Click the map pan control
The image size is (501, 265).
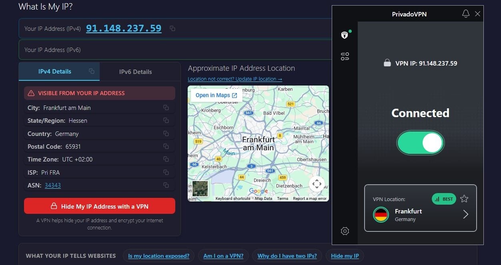point(317,184)
